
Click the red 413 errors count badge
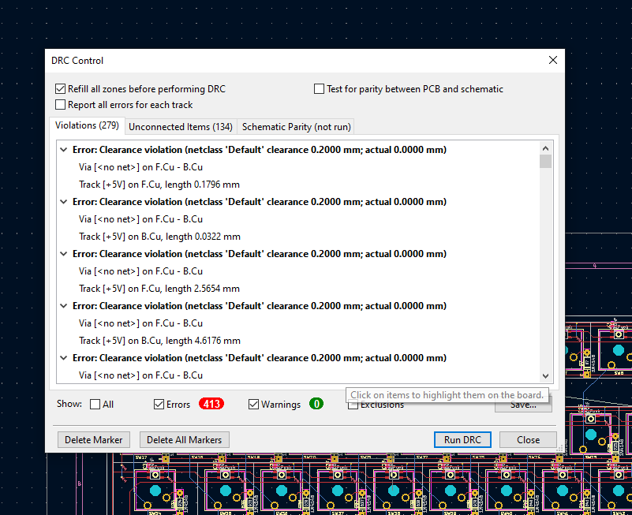(211, 404)
